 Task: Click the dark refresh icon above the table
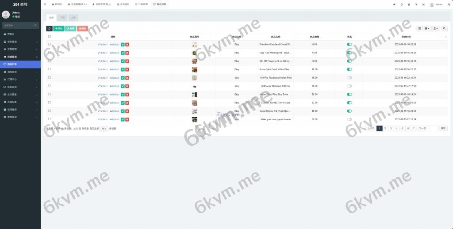(49, 28)
